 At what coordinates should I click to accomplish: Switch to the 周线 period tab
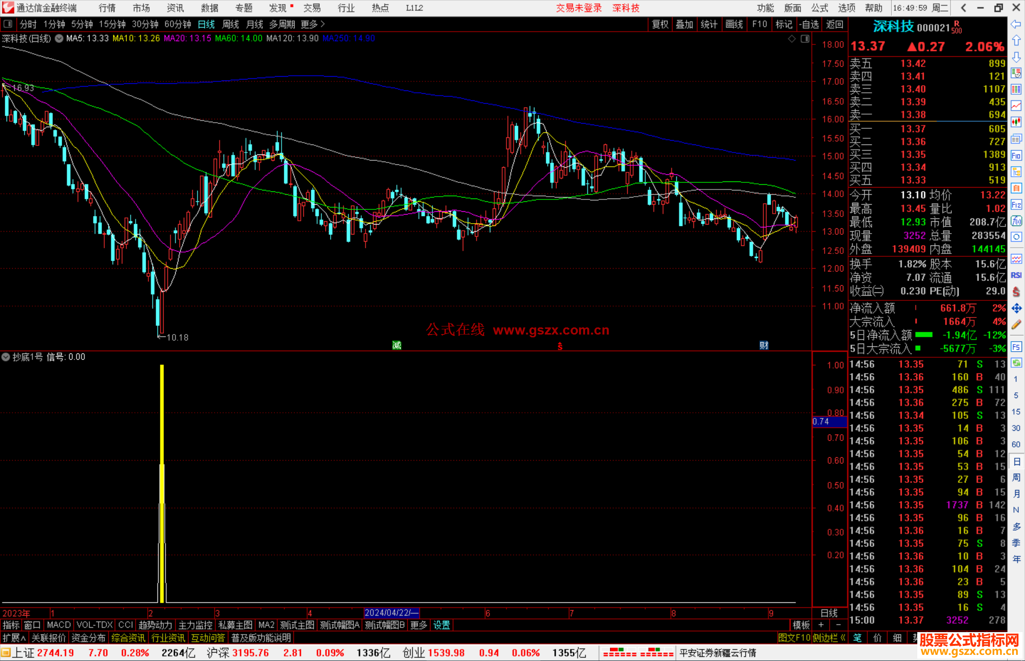point(231,24)
